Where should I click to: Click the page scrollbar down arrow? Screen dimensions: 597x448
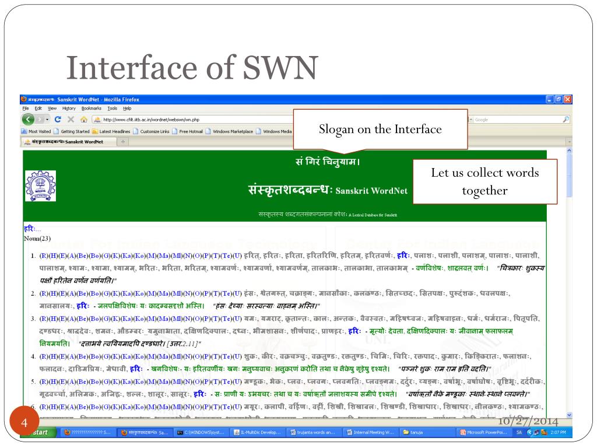(569, 415)
